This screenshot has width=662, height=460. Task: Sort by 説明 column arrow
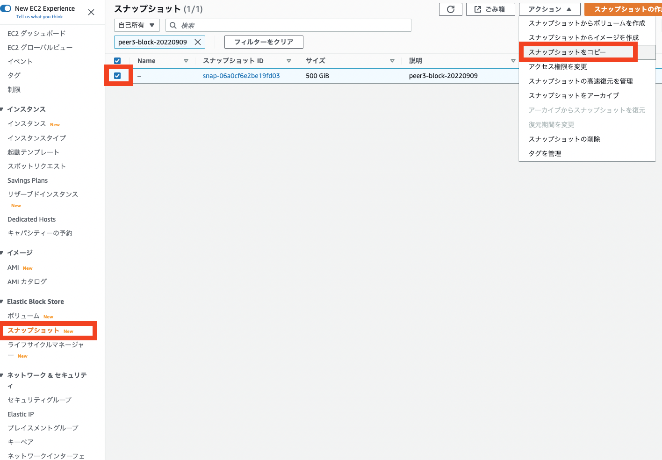[x=513, y=61]
